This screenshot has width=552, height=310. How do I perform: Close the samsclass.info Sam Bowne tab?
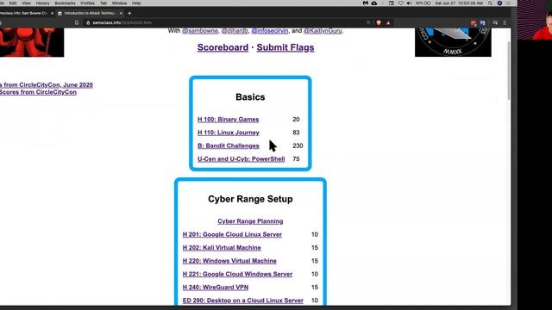pyautogui.click(x=52, y=13)
